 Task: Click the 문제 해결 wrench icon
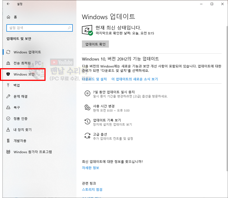pos(8,96)
